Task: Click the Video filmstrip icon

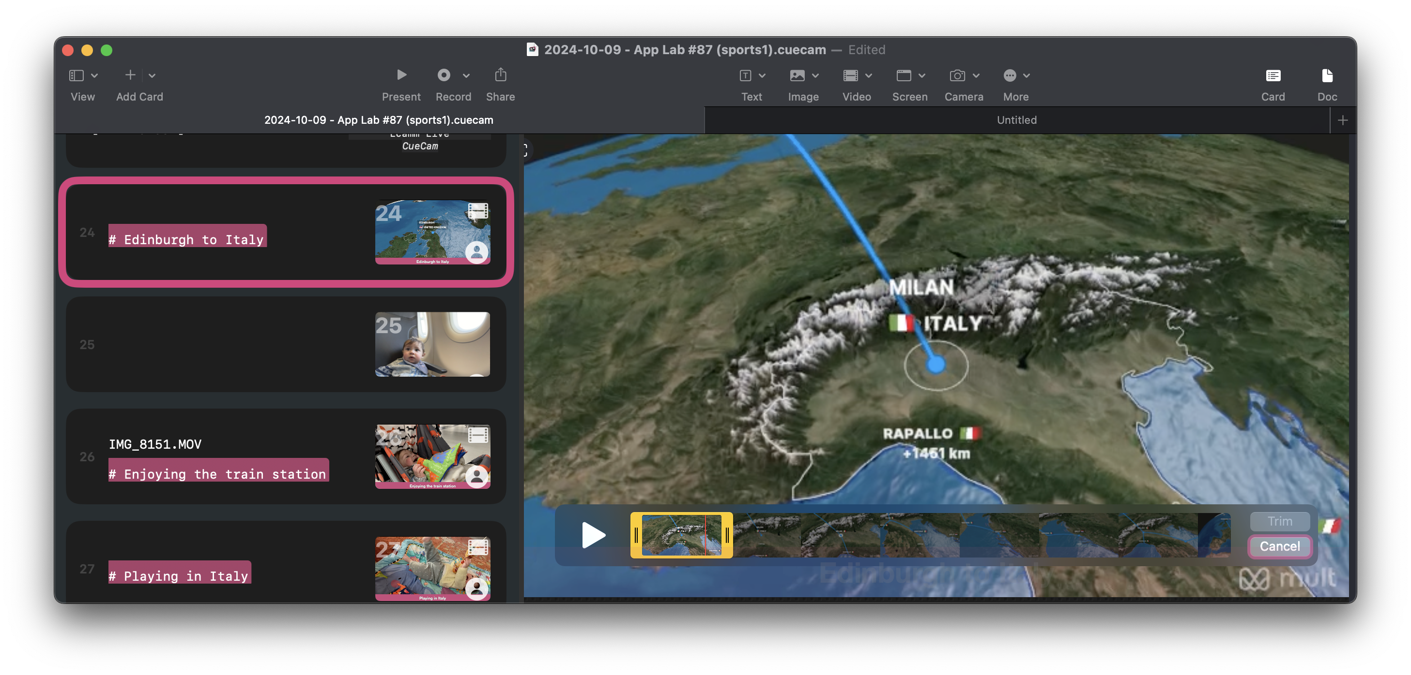Action: coord(850,75)
